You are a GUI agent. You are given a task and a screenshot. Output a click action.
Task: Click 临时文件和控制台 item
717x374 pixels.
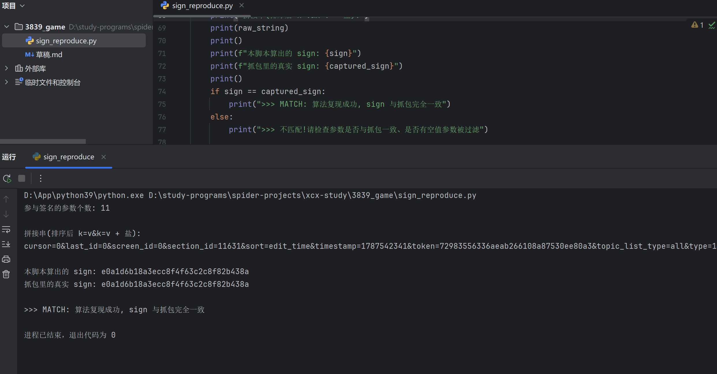(x=53, y=82)
